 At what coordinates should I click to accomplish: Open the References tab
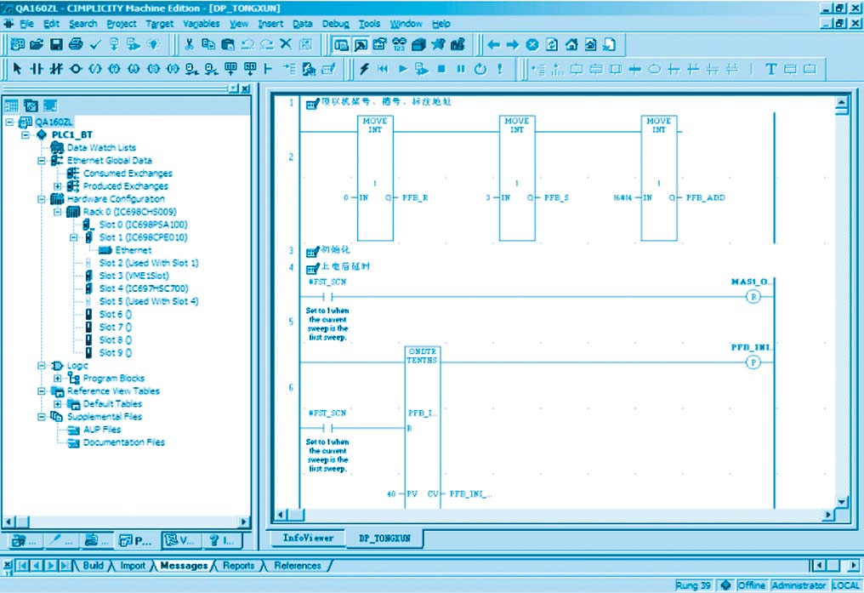pos(298,566)
